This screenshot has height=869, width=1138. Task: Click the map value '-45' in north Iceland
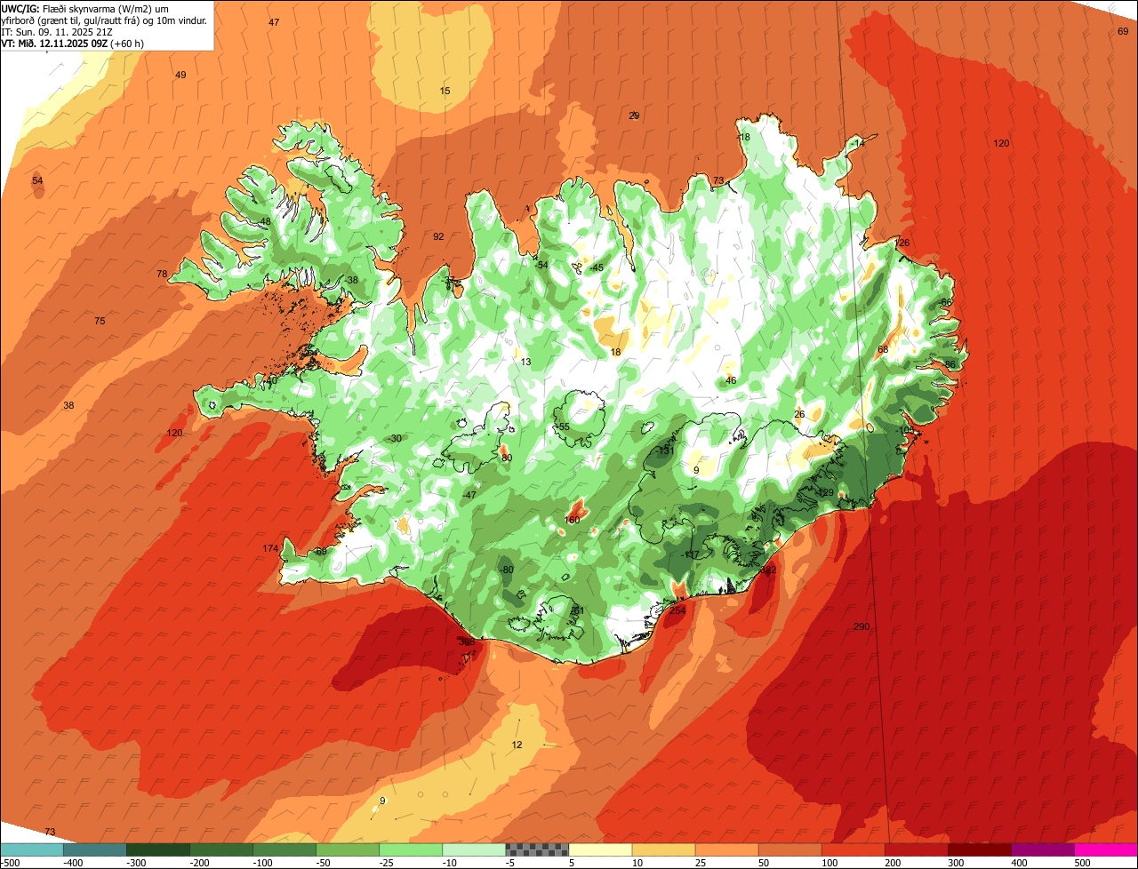click(596, 267)
